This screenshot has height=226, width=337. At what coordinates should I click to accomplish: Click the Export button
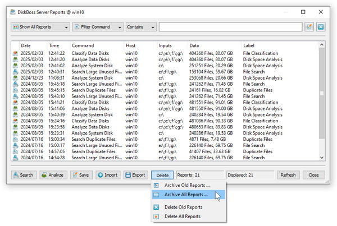coord(136,175)
